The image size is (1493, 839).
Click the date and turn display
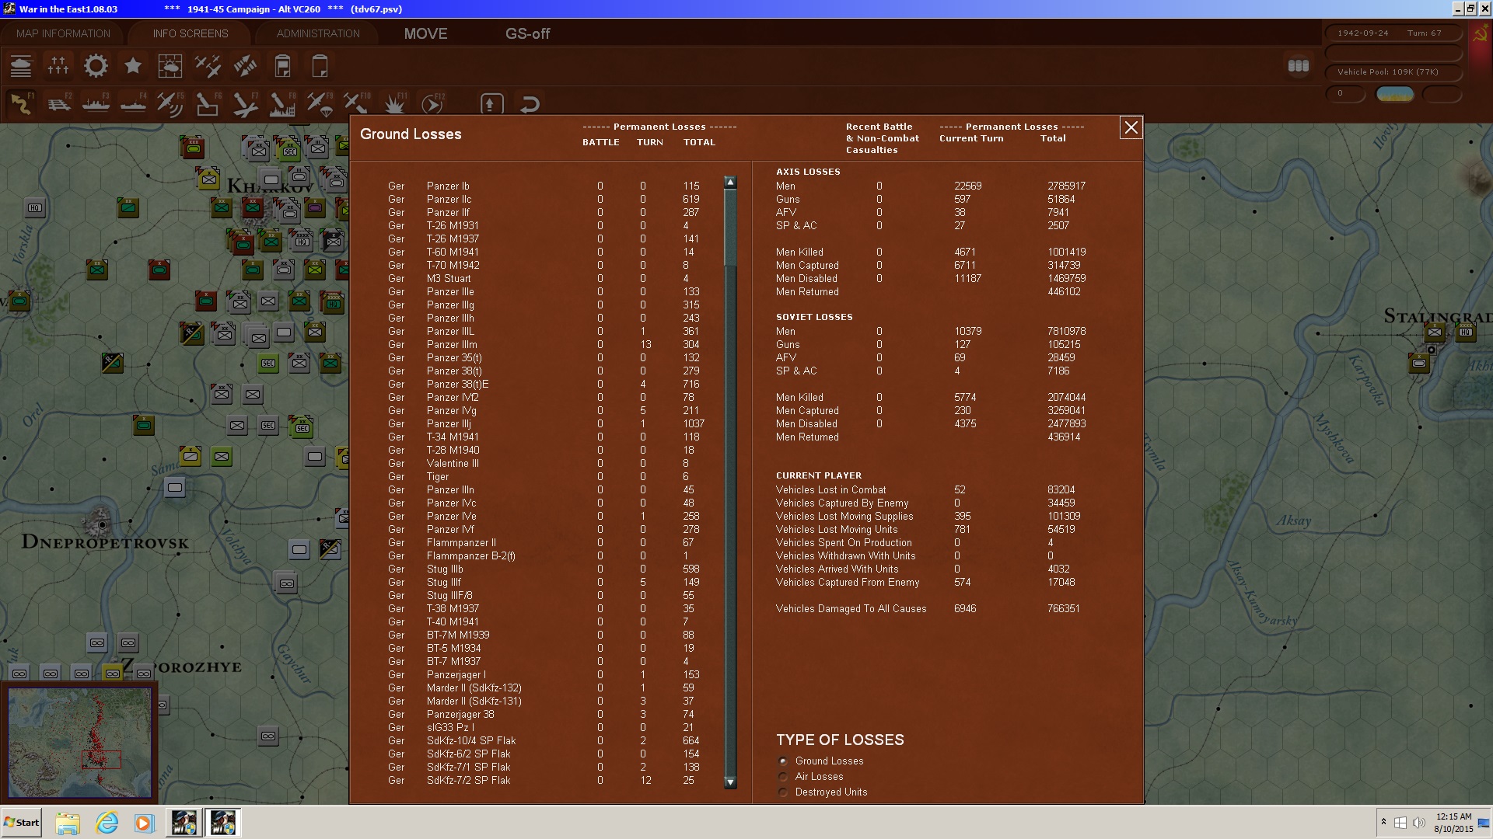point(1393,33)
